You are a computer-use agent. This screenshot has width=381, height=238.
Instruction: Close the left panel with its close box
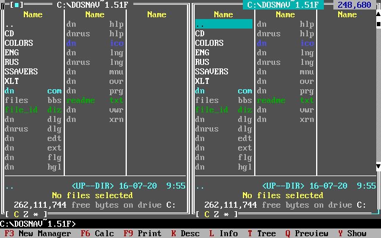(x=17, y=5)
